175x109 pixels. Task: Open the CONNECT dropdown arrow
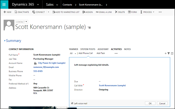pyautogui.click(x=48, y=12)
